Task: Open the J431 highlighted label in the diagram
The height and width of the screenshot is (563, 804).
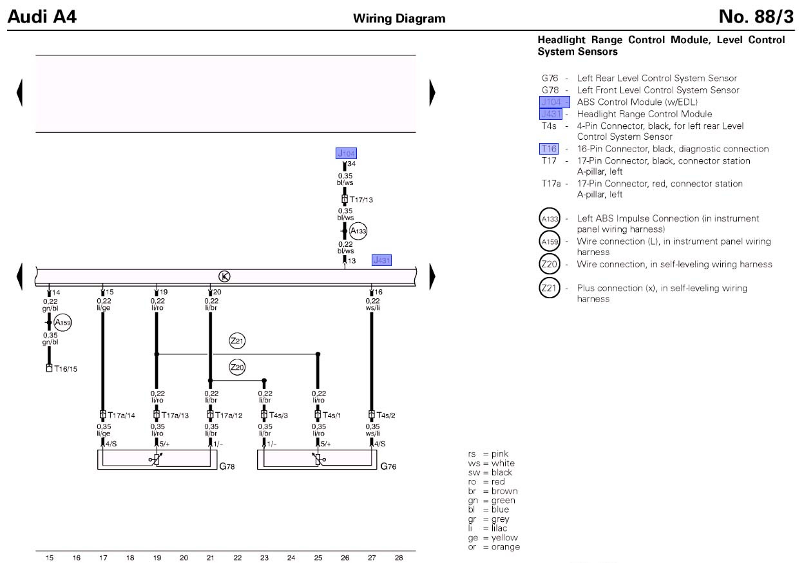Action: coord(381,260)
